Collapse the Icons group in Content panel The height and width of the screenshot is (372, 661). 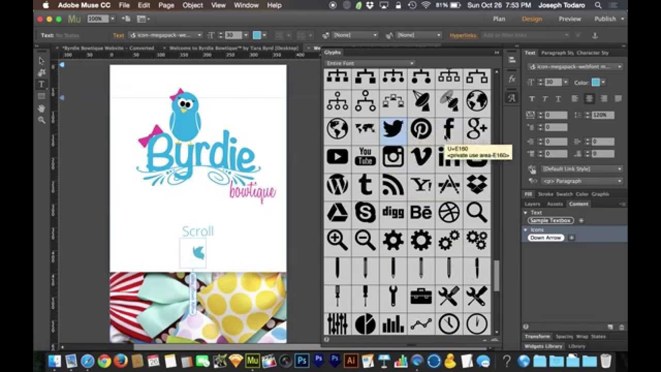point(526,230)
